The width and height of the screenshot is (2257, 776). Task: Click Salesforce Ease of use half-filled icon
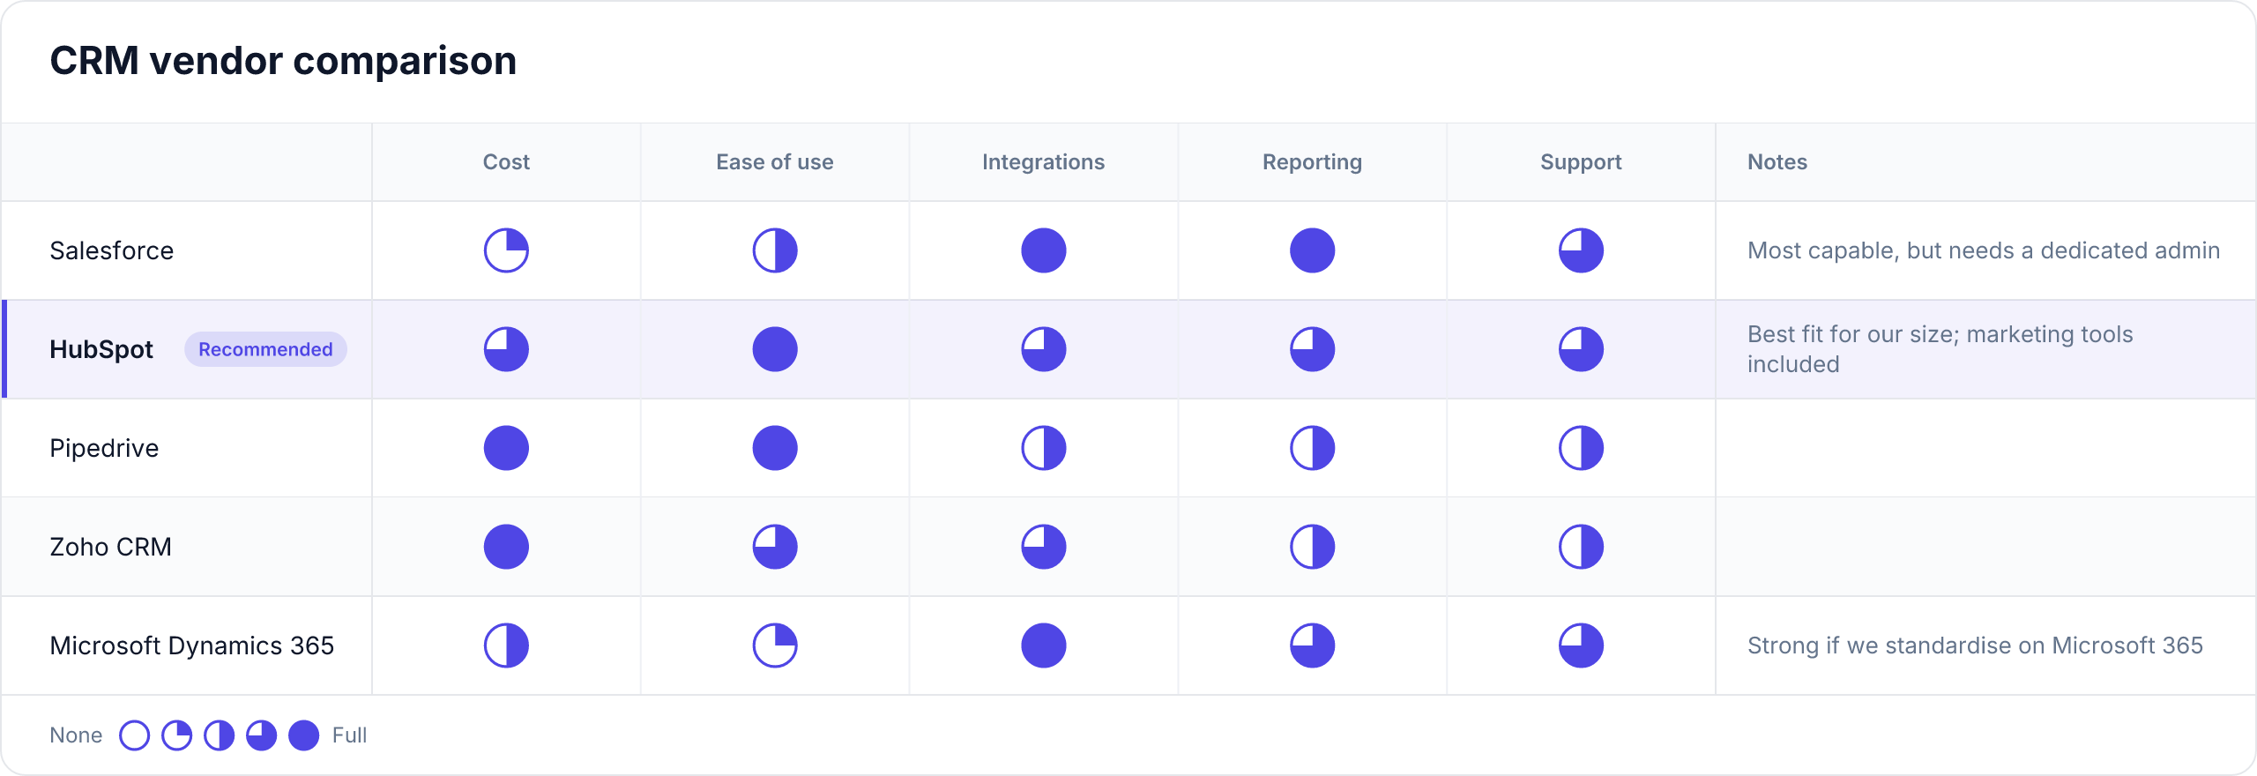(775, 250)
